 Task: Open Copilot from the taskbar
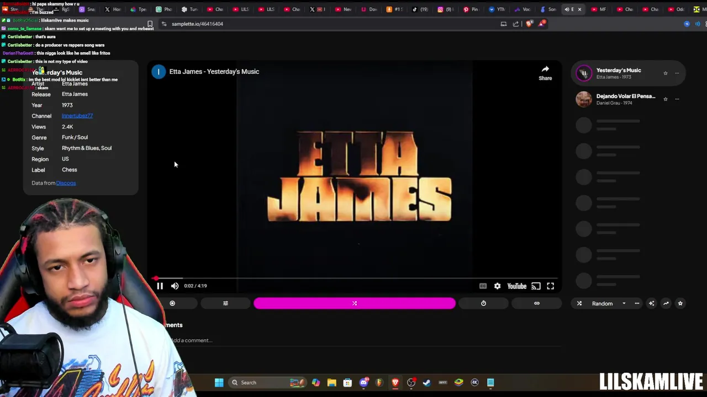coord(315,383)
